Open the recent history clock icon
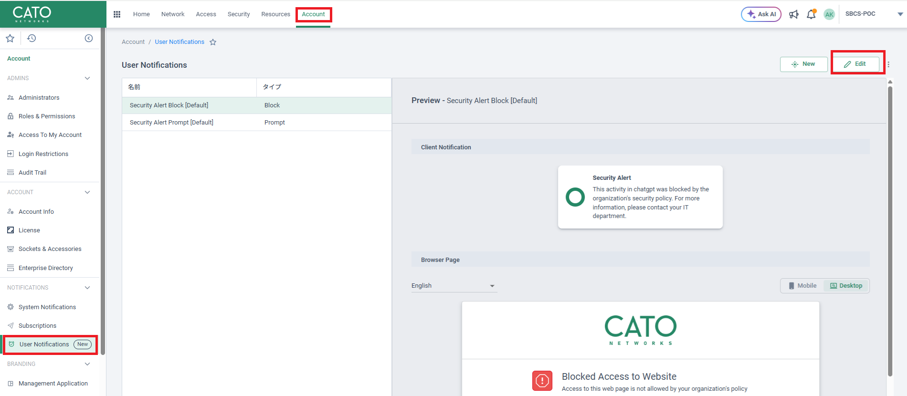The height and width of the screenshot is (396, 907). (x=32, y=38)
